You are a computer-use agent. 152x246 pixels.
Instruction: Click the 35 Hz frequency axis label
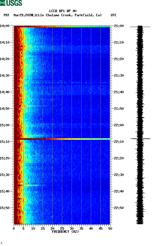[81, 229]
